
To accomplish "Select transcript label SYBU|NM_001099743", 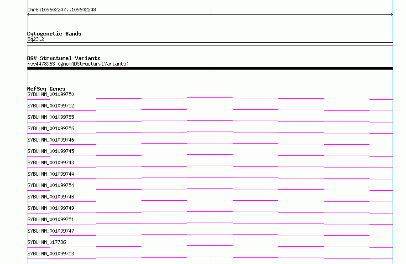I will click(51, 162).
